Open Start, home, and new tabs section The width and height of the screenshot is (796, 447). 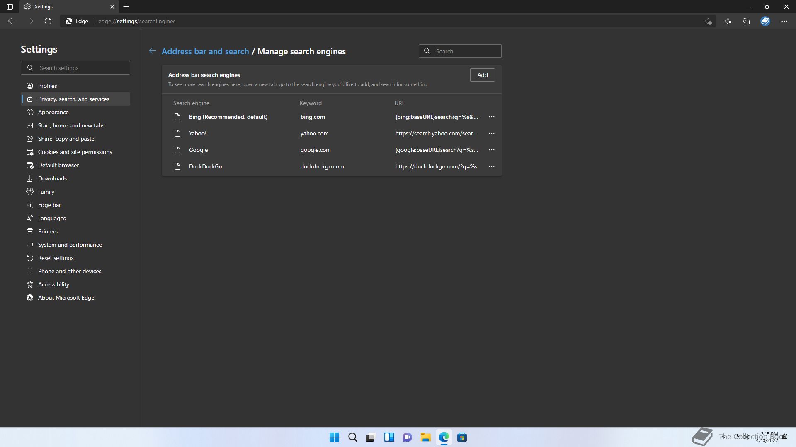pyautogui.click(x=75, y=125)
